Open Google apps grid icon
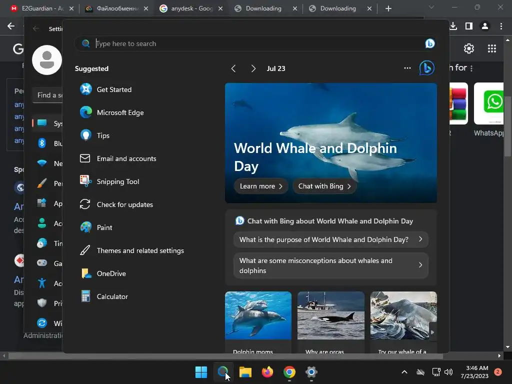The image size is (512, 384). [492, 48]
